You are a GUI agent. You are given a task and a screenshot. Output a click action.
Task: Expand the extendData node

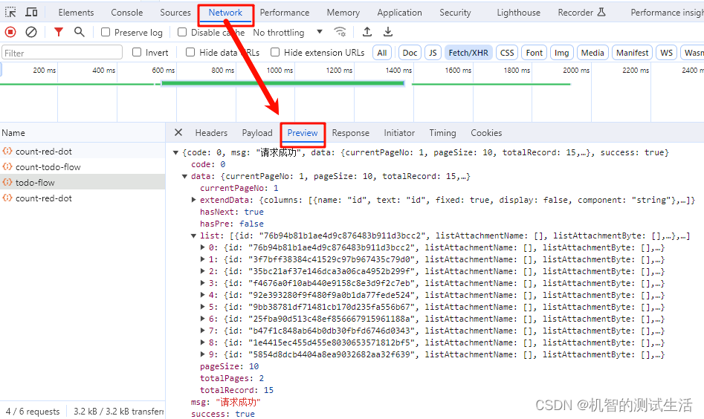[193, 200]
